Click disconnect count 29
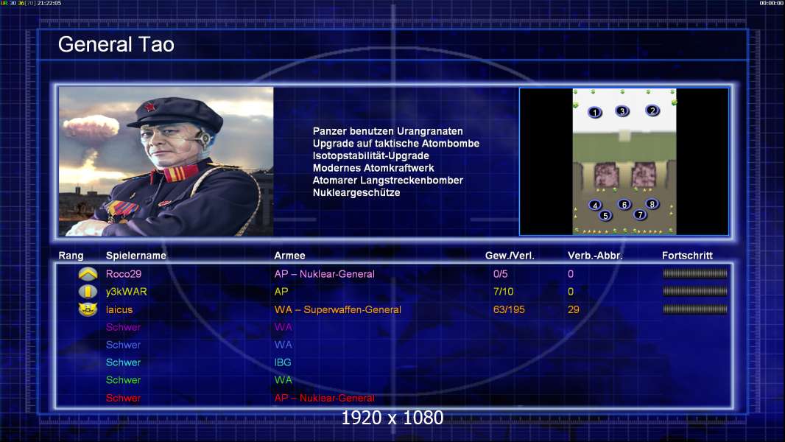The height and width of the screenshot is (442, 785). click(x=573, y=309)
